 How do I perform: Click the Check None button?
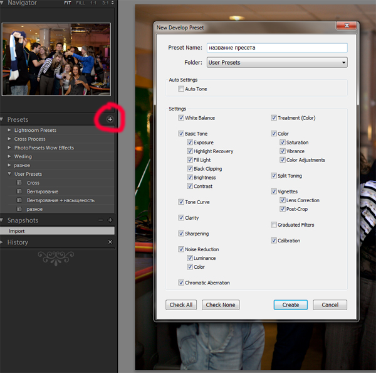point(221,305)
